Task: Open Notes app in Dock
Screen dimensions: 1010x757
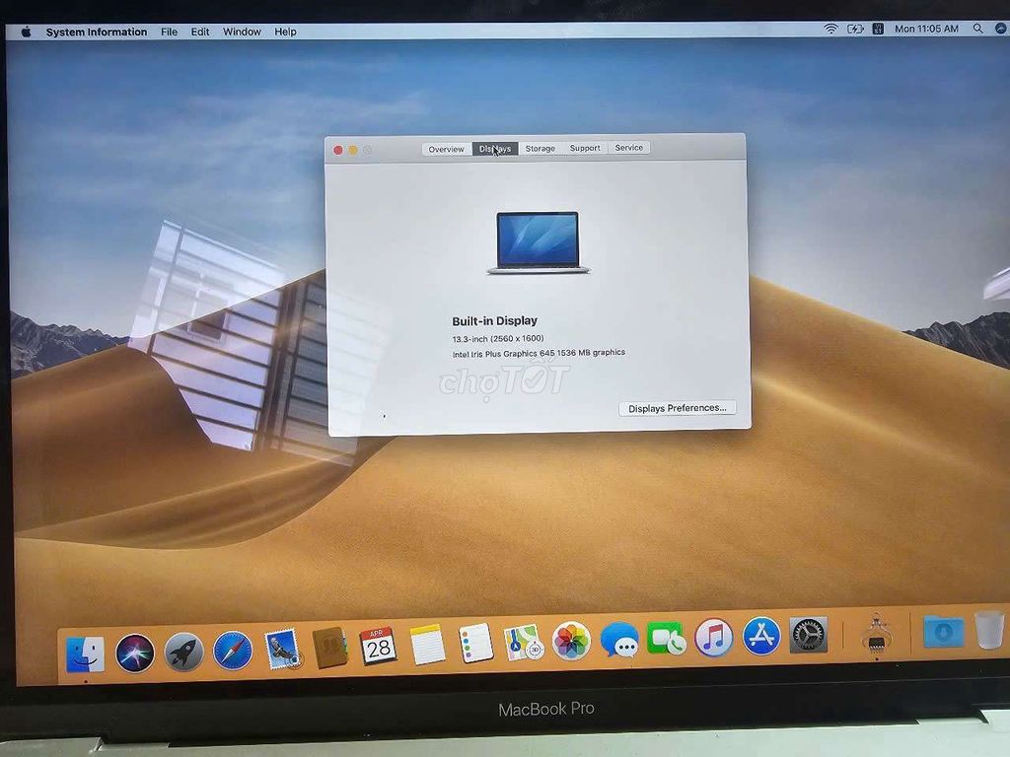Action: click(x=427, y=644)
